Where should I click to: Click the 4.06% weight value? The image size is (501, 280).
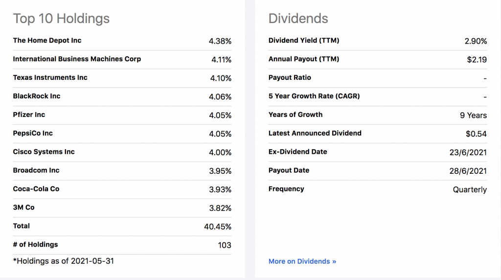coord(220,97)
